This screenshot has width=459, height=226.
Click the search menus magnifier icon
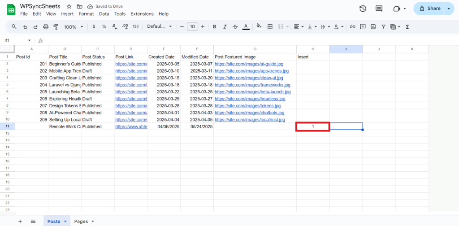point(14,26)
